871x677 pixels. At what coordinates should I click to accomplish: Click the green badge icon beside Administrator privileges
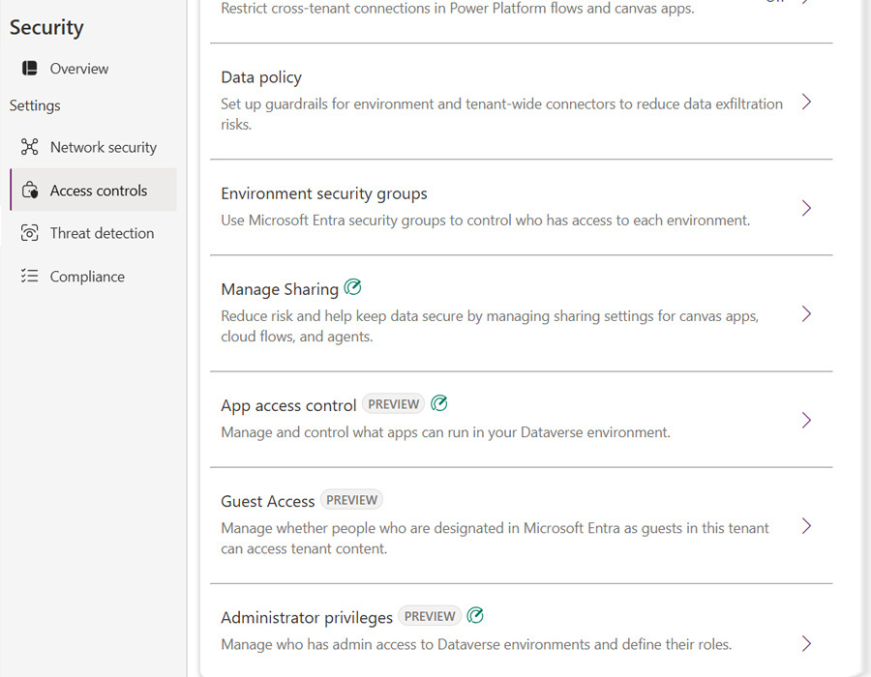point(475,615)
